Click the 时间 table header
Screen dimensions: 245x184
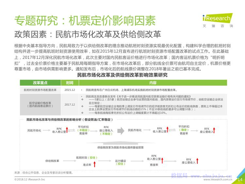coord(70,83)
